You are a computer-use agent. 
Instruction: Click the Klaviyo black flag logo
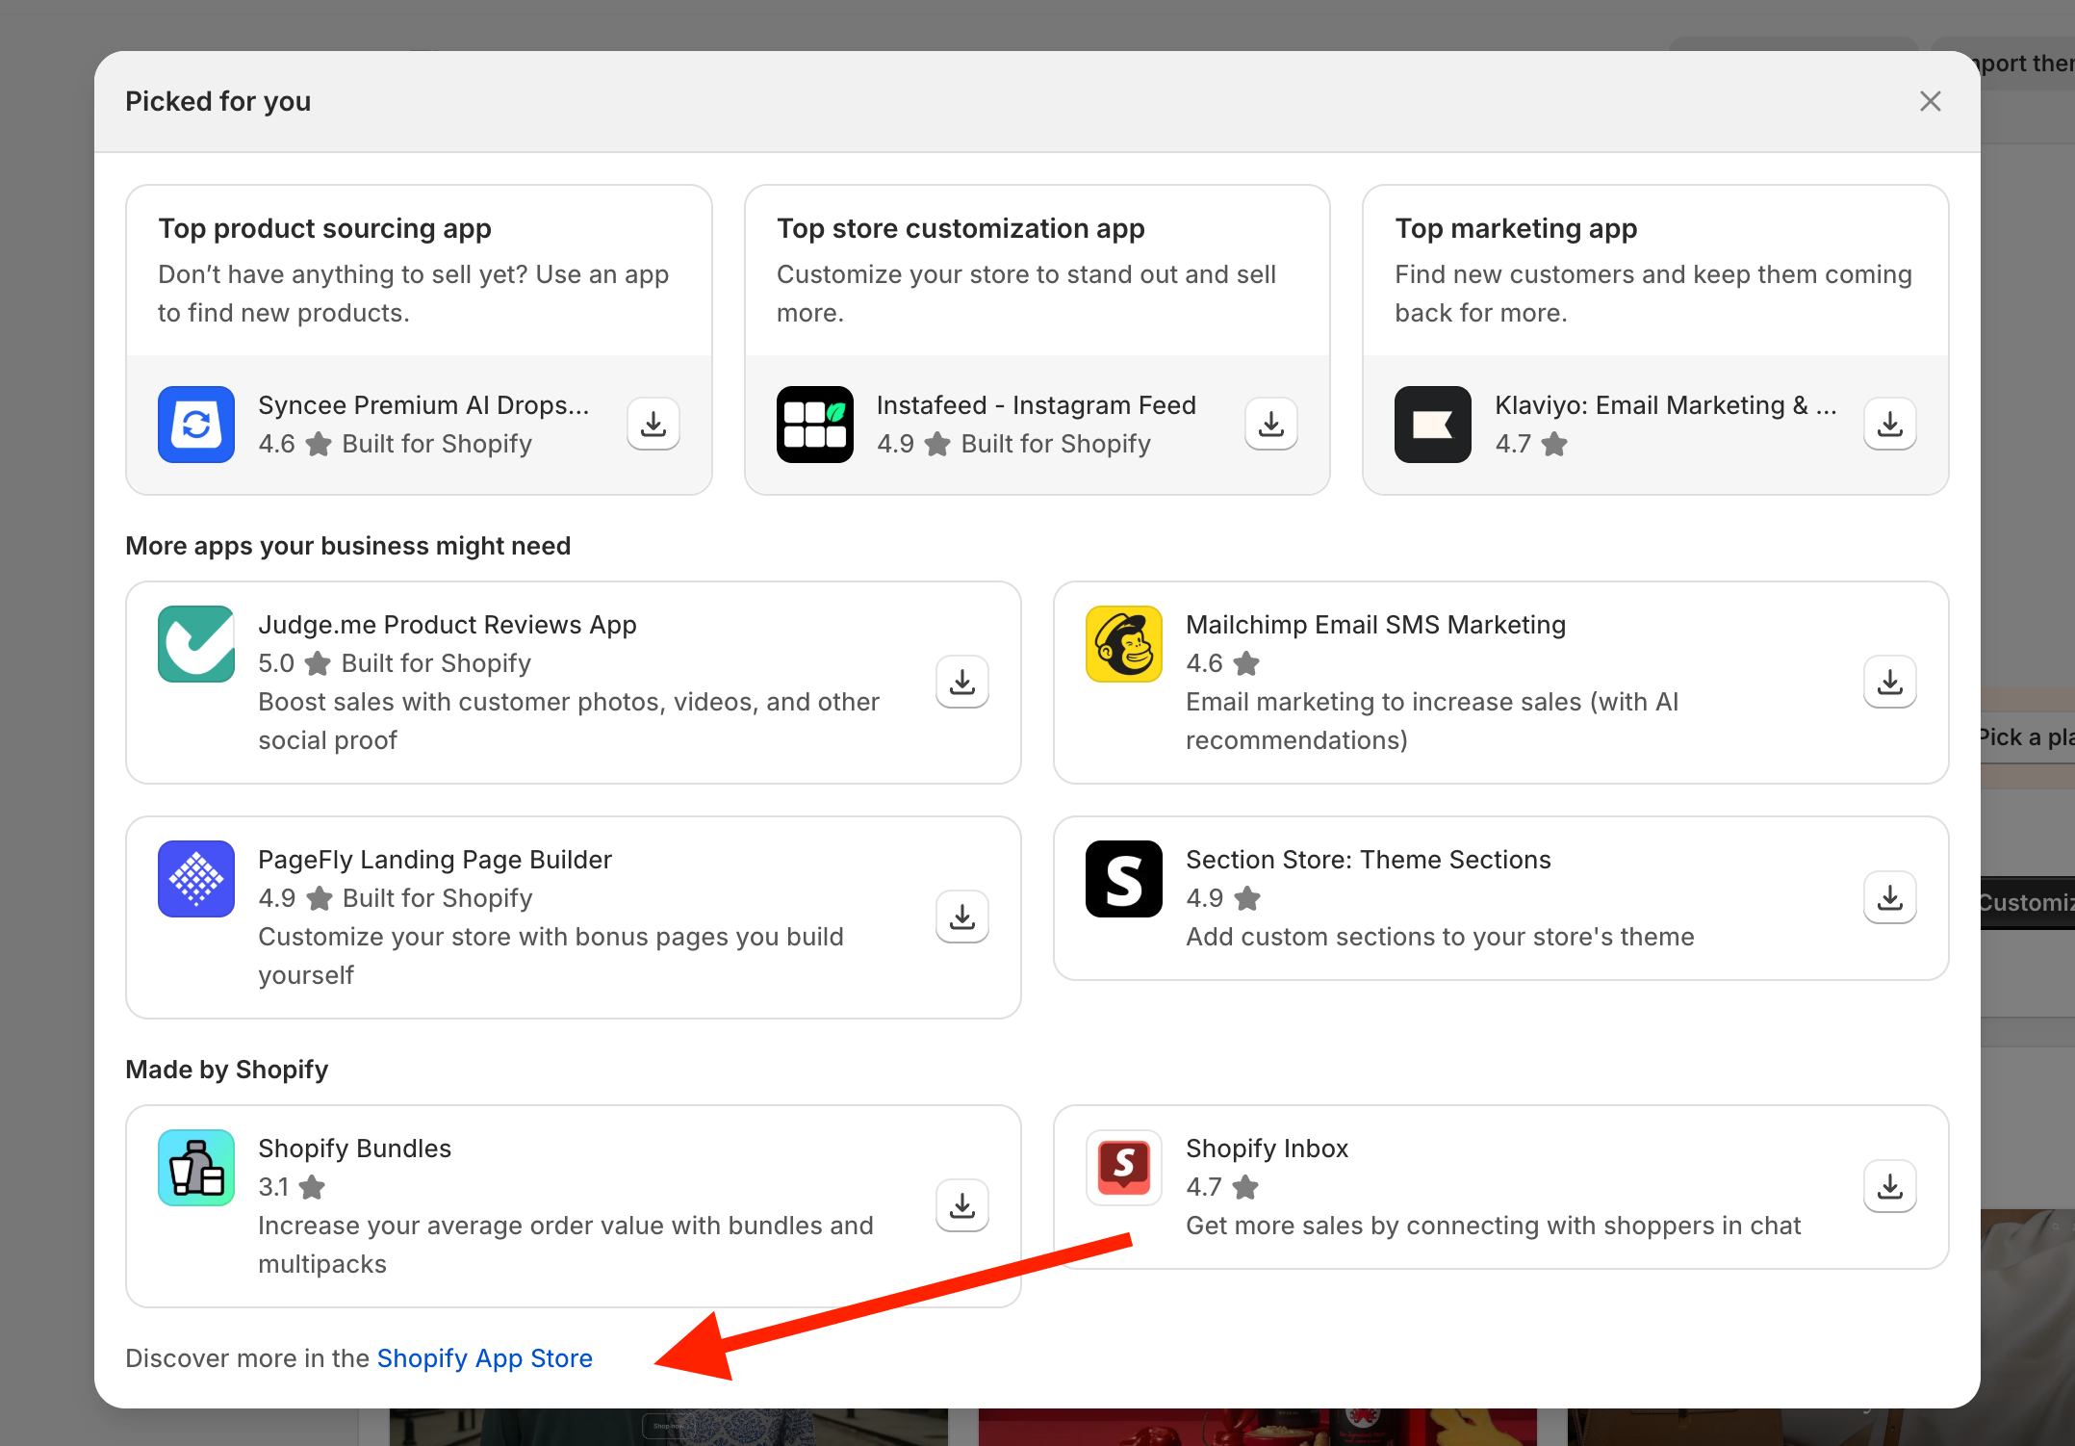1432,425
